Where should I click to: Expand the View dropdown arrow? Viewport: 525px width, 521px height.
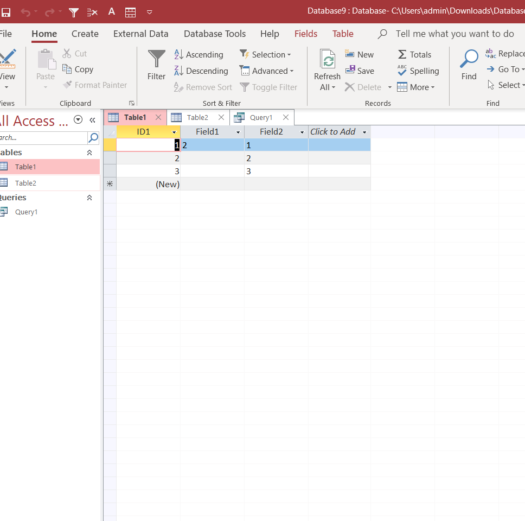point(7,87)
